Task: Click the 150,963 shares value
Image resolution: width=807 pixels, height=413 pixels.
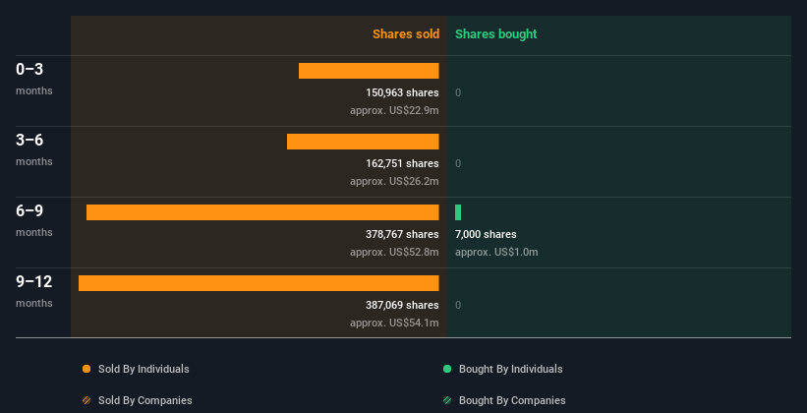Action: [402, 92]
